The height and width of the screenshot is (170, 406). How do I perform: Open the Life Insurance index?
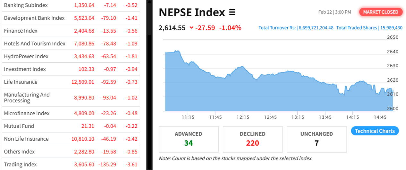(x=21, y=82)
